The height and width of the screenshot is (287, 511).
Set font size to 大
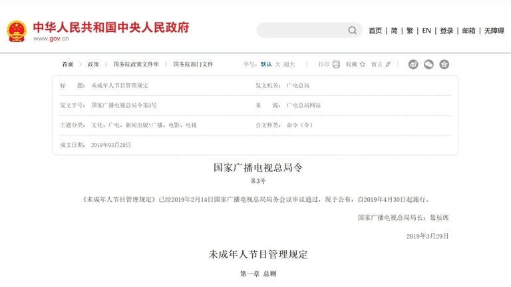pyautogui.click(x=277, y=64)
